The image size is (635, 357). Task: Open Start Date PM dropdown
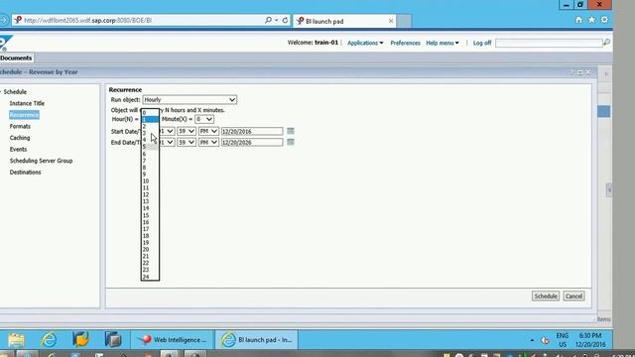coord(208,131)
